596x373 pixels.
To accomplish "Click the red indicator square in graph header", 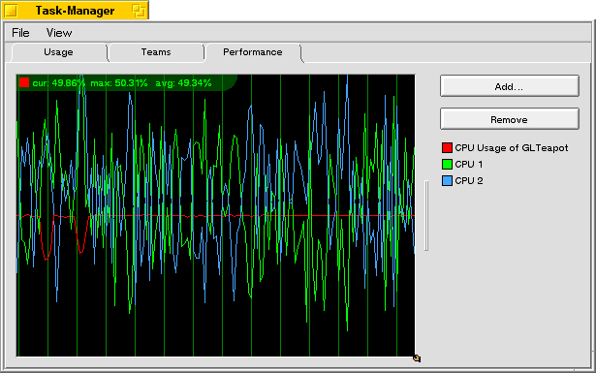I will 24,82.
